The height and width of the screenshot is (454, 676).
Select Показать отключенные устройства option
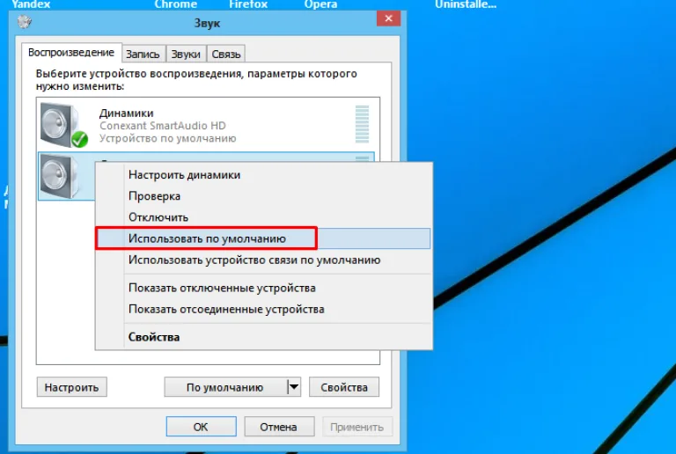(263, 288)
